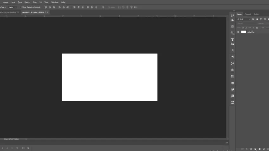Screen dimensions: 269x151
Task: Click the type layer filter icon
Action: click(x=260, y=19)
